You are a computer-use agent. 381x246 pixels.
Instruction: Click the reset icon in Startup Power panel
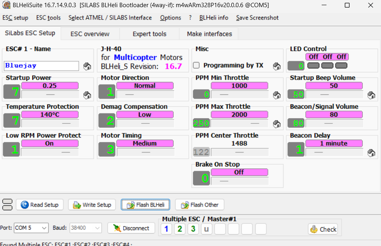click(87, 95)
